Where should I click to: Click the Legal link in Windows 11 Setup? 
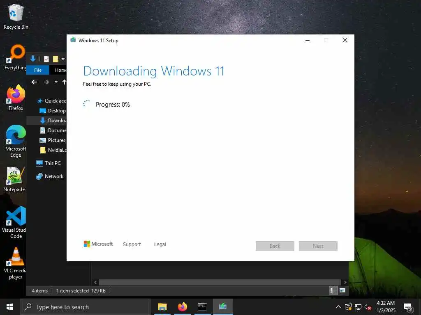point(160,244)
